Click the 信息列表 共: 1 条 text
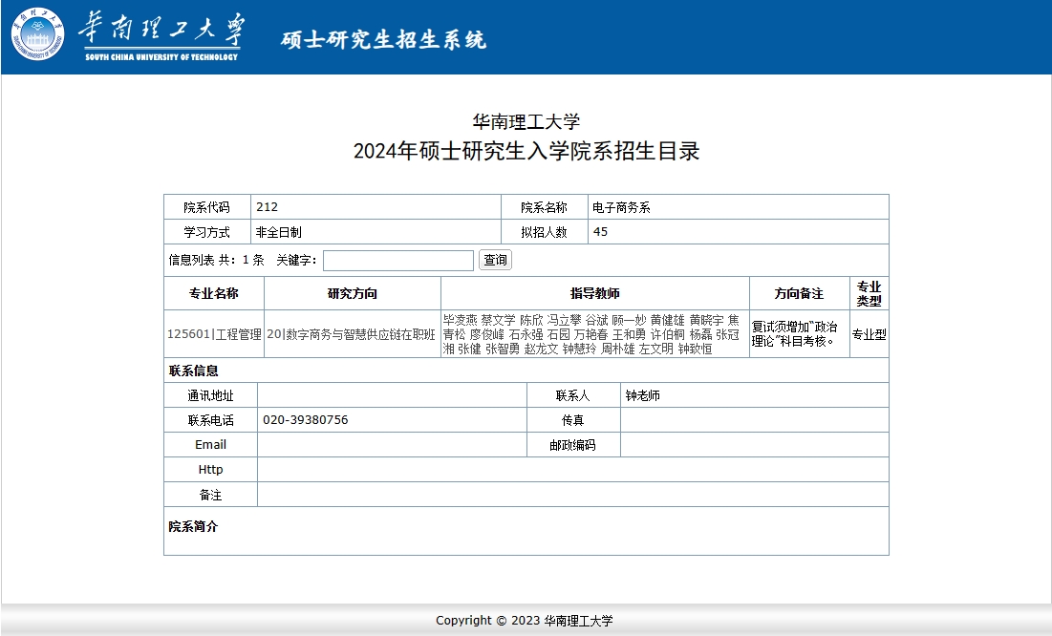Image resolution: width=1052 pixels, height=636 pixels. coord(216,261)
